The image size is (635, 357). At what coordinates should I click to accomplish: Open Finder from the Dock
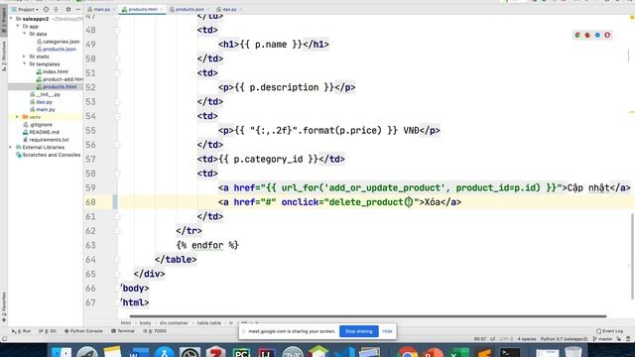pos(62,352)
